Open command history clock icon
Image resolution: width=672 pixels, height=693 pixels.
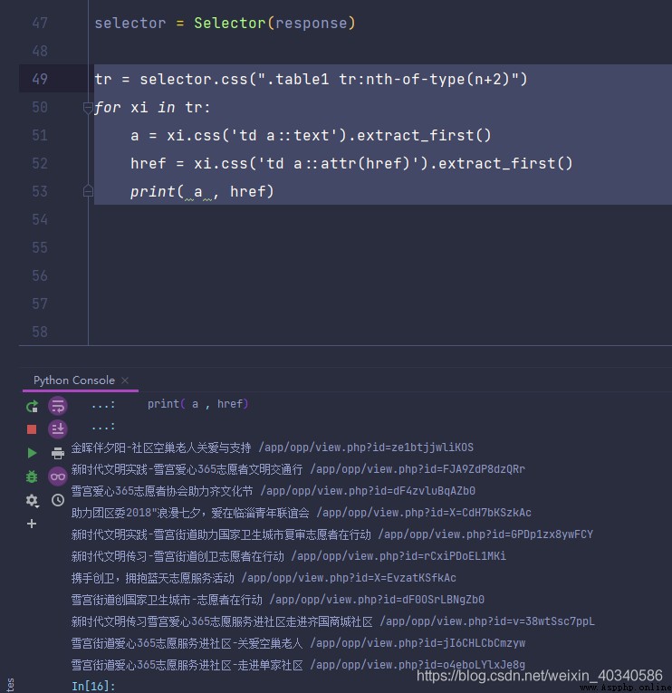click(x=58, y=500)
